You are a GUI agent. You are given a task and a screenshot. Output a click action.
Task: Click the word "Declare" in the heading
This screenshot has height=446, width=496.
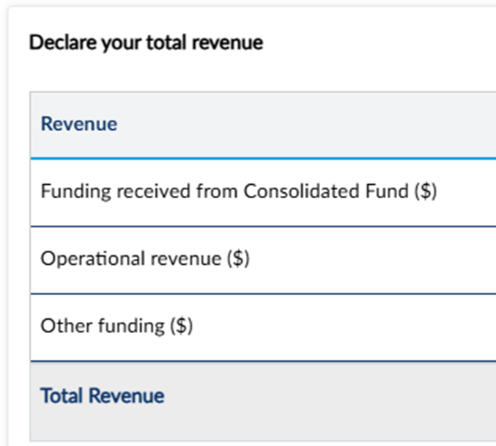coord(56,43)
